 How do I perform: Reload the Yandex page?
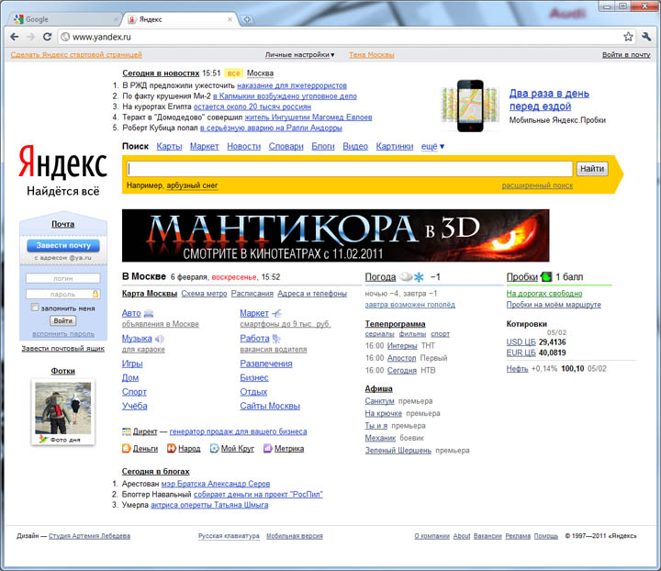click(47, 37)
